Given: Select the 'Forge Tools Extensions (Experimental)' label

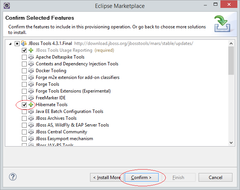Looking at the screenshot, I should click(x=73, y=91).
